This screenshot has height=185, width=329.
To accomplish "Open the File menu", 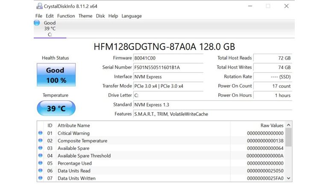I will 39,16.
